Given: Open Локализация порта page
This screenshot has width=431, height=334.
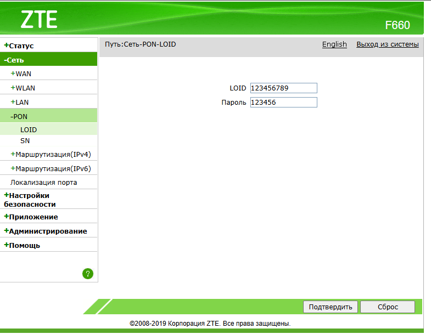Looking at the screenshot, I should click(44, 183).
